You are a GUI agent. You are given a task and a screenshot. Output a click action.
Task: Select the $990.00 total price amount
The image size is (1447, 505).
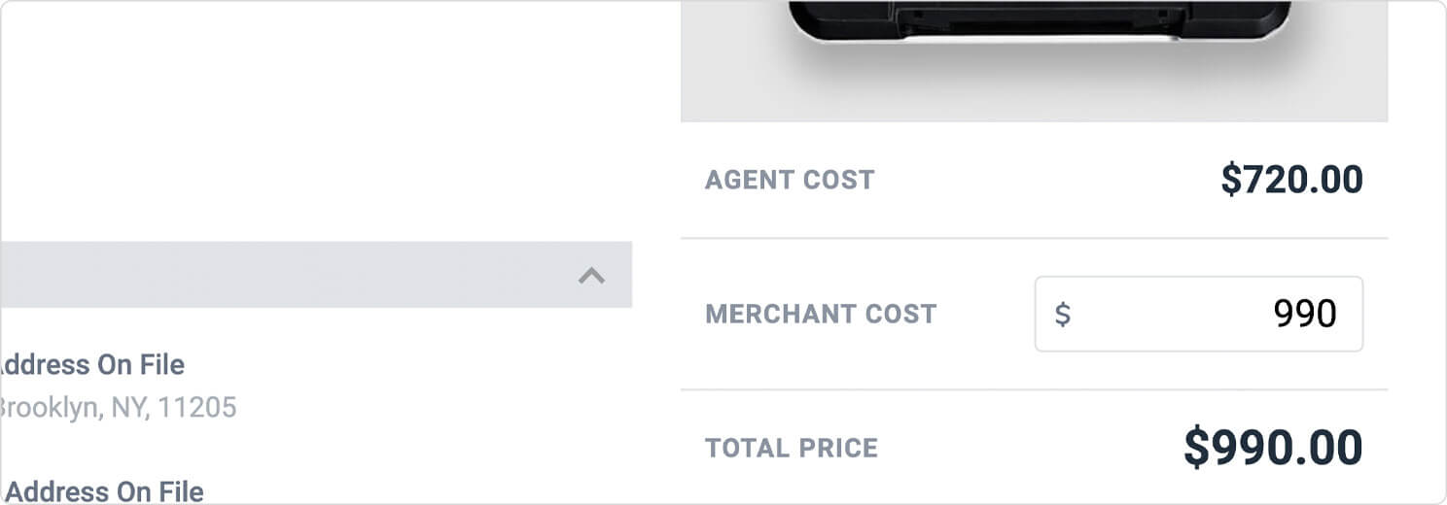coord(1273,448)
